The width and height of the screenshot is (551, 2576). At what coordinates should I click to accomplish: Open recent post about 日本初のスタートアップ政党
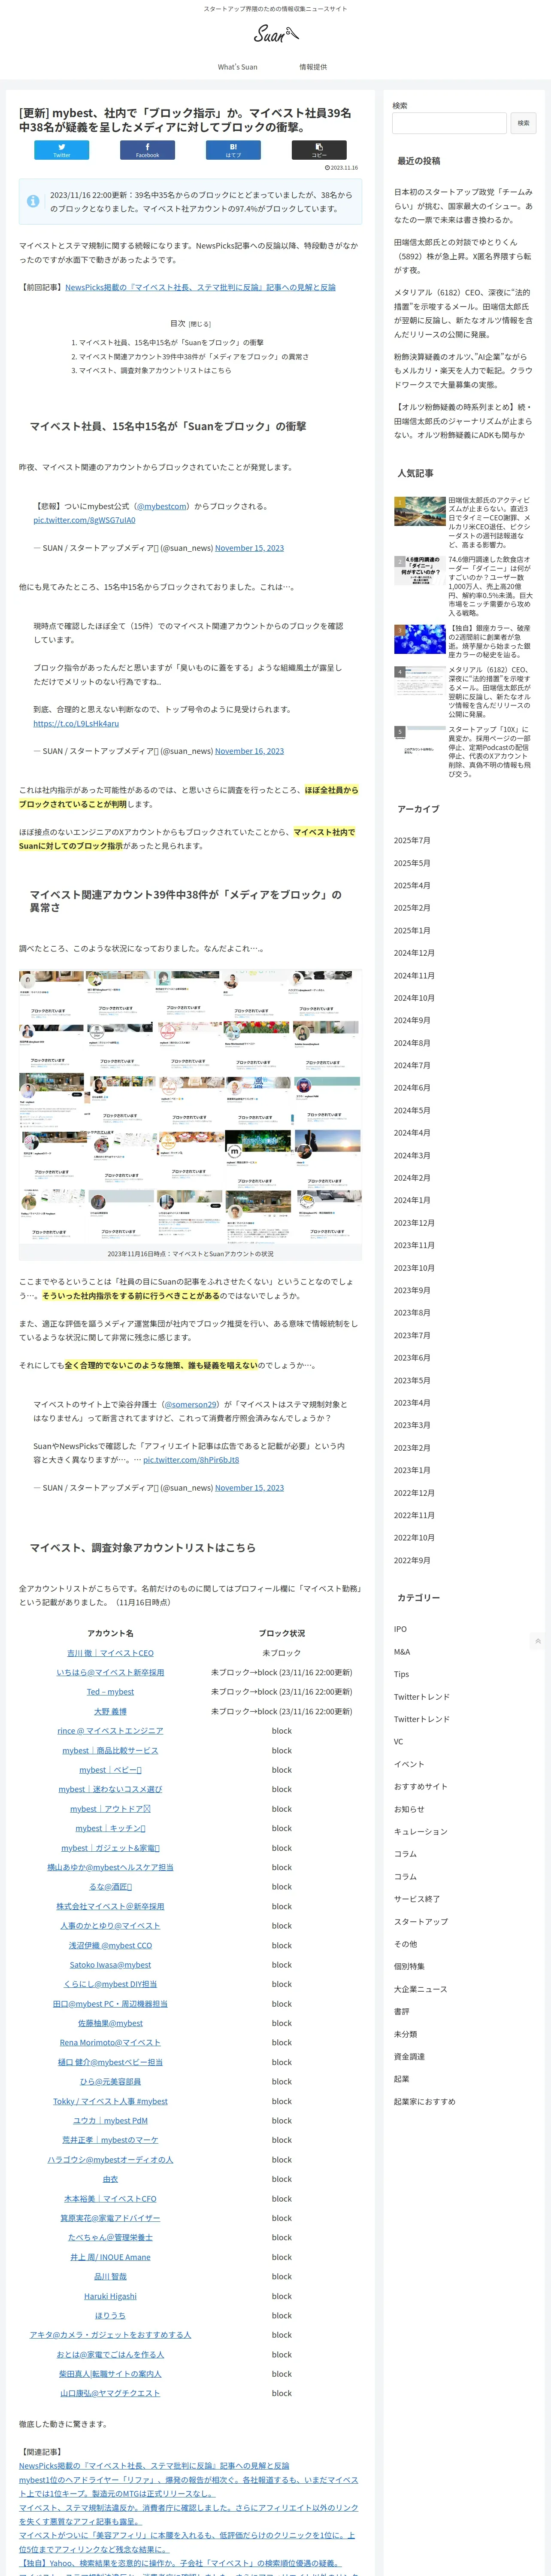point(463,206)
